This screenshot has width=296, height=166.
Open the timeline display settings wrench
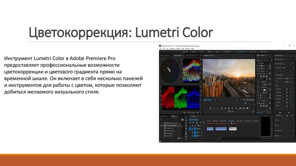click(x=204, y=123)
